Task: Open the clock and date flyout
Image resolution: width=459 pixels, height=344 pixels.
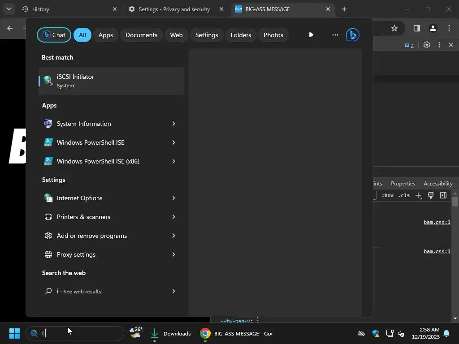Action: (x=426, y=333)
